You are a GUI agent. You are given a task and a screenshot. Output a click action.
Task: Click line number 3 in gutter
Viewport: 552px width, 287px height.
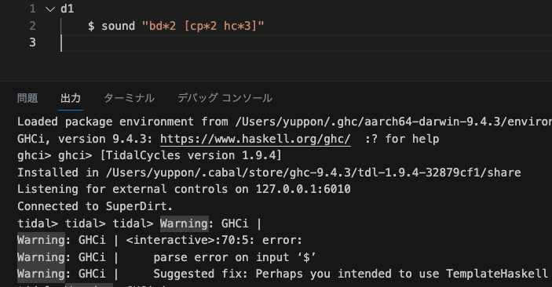[33, 42]
